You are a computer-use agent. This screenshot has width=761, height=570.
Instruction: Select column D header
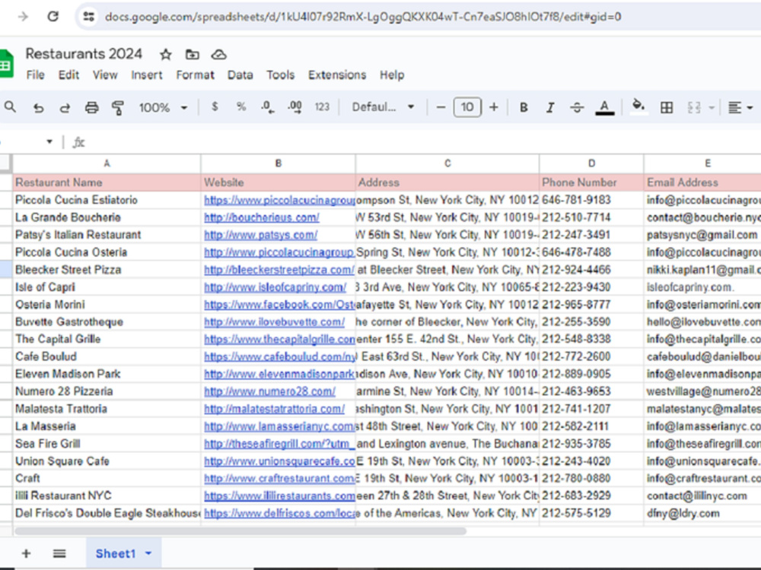(591, 163)
